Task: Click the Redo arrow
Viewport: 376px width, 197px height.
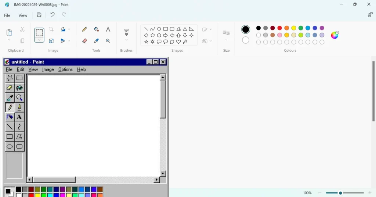Action: click(x=64, y=15)
